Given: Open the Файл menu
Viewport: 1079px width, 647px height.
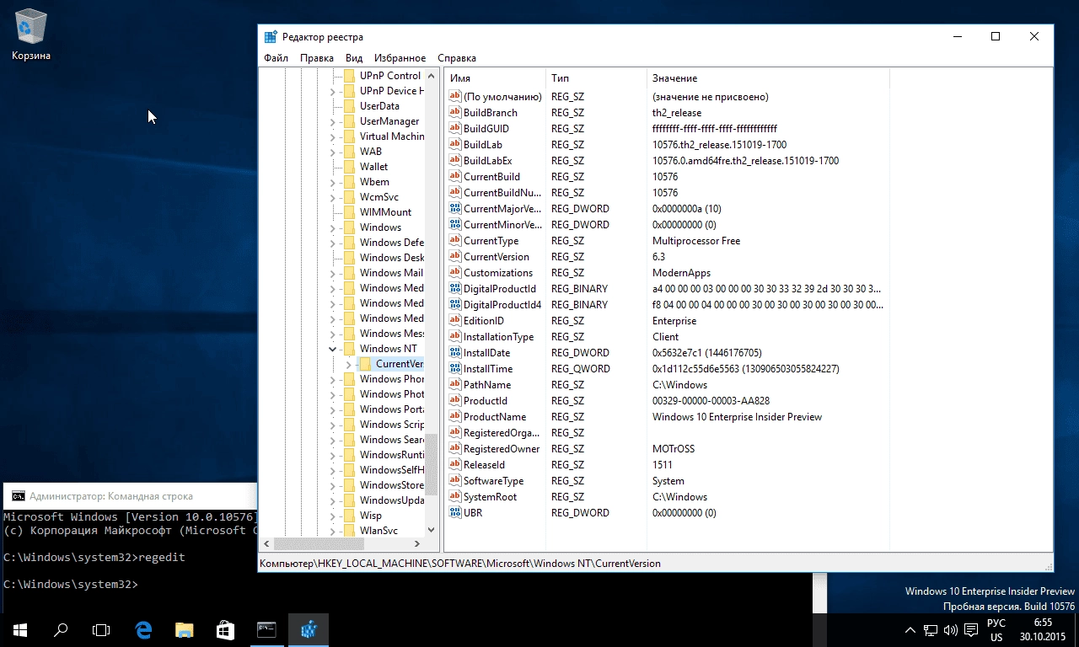Looking at the screenshot, I should pos(276,58).
